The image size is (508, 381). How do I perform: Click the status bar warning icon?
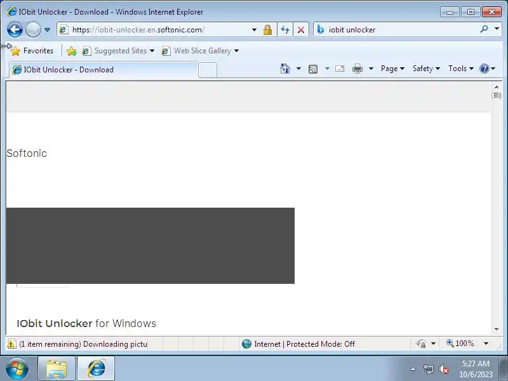tap(11, 344)
